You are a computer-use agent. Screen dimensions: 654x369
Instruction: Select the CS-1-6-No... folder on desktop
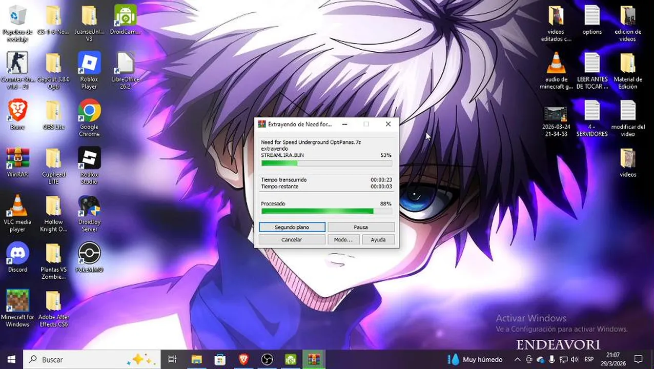(x=53, y=20)
